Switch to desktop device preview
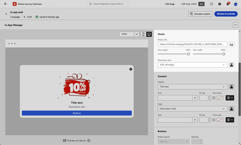 [149, 34]
